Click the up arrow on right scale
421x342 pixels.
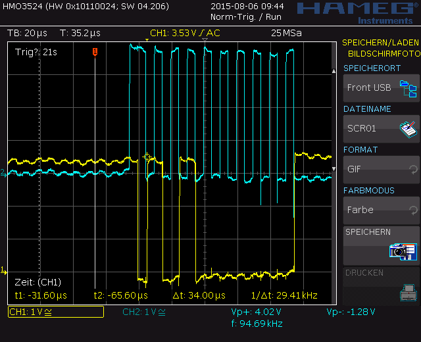[334, 71]
